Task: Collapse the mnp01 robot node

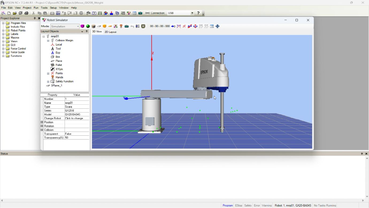Action: 44,36
